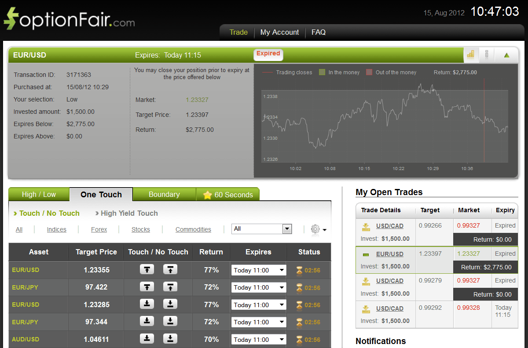Viewport: 528px width, 348px height.
Task: Collapse the EUR/USD position panel with green triangle
Action: pyautogui.click(x=506, y=55)
